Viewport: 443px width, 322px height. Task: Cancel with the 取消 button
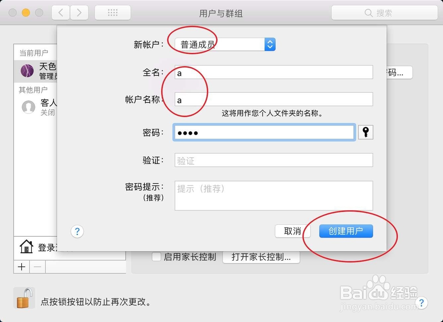[x=292, y=231]
